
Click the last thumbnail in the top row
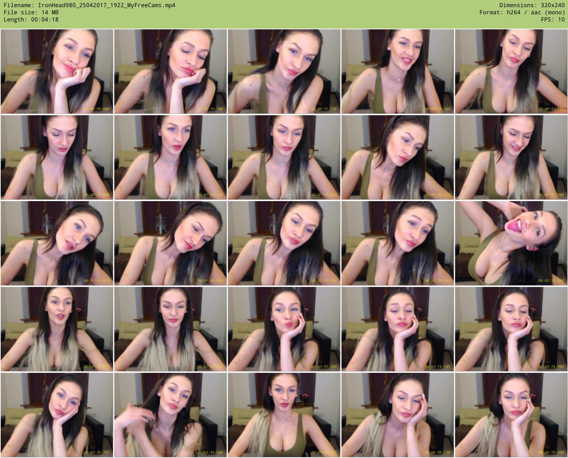511,72
